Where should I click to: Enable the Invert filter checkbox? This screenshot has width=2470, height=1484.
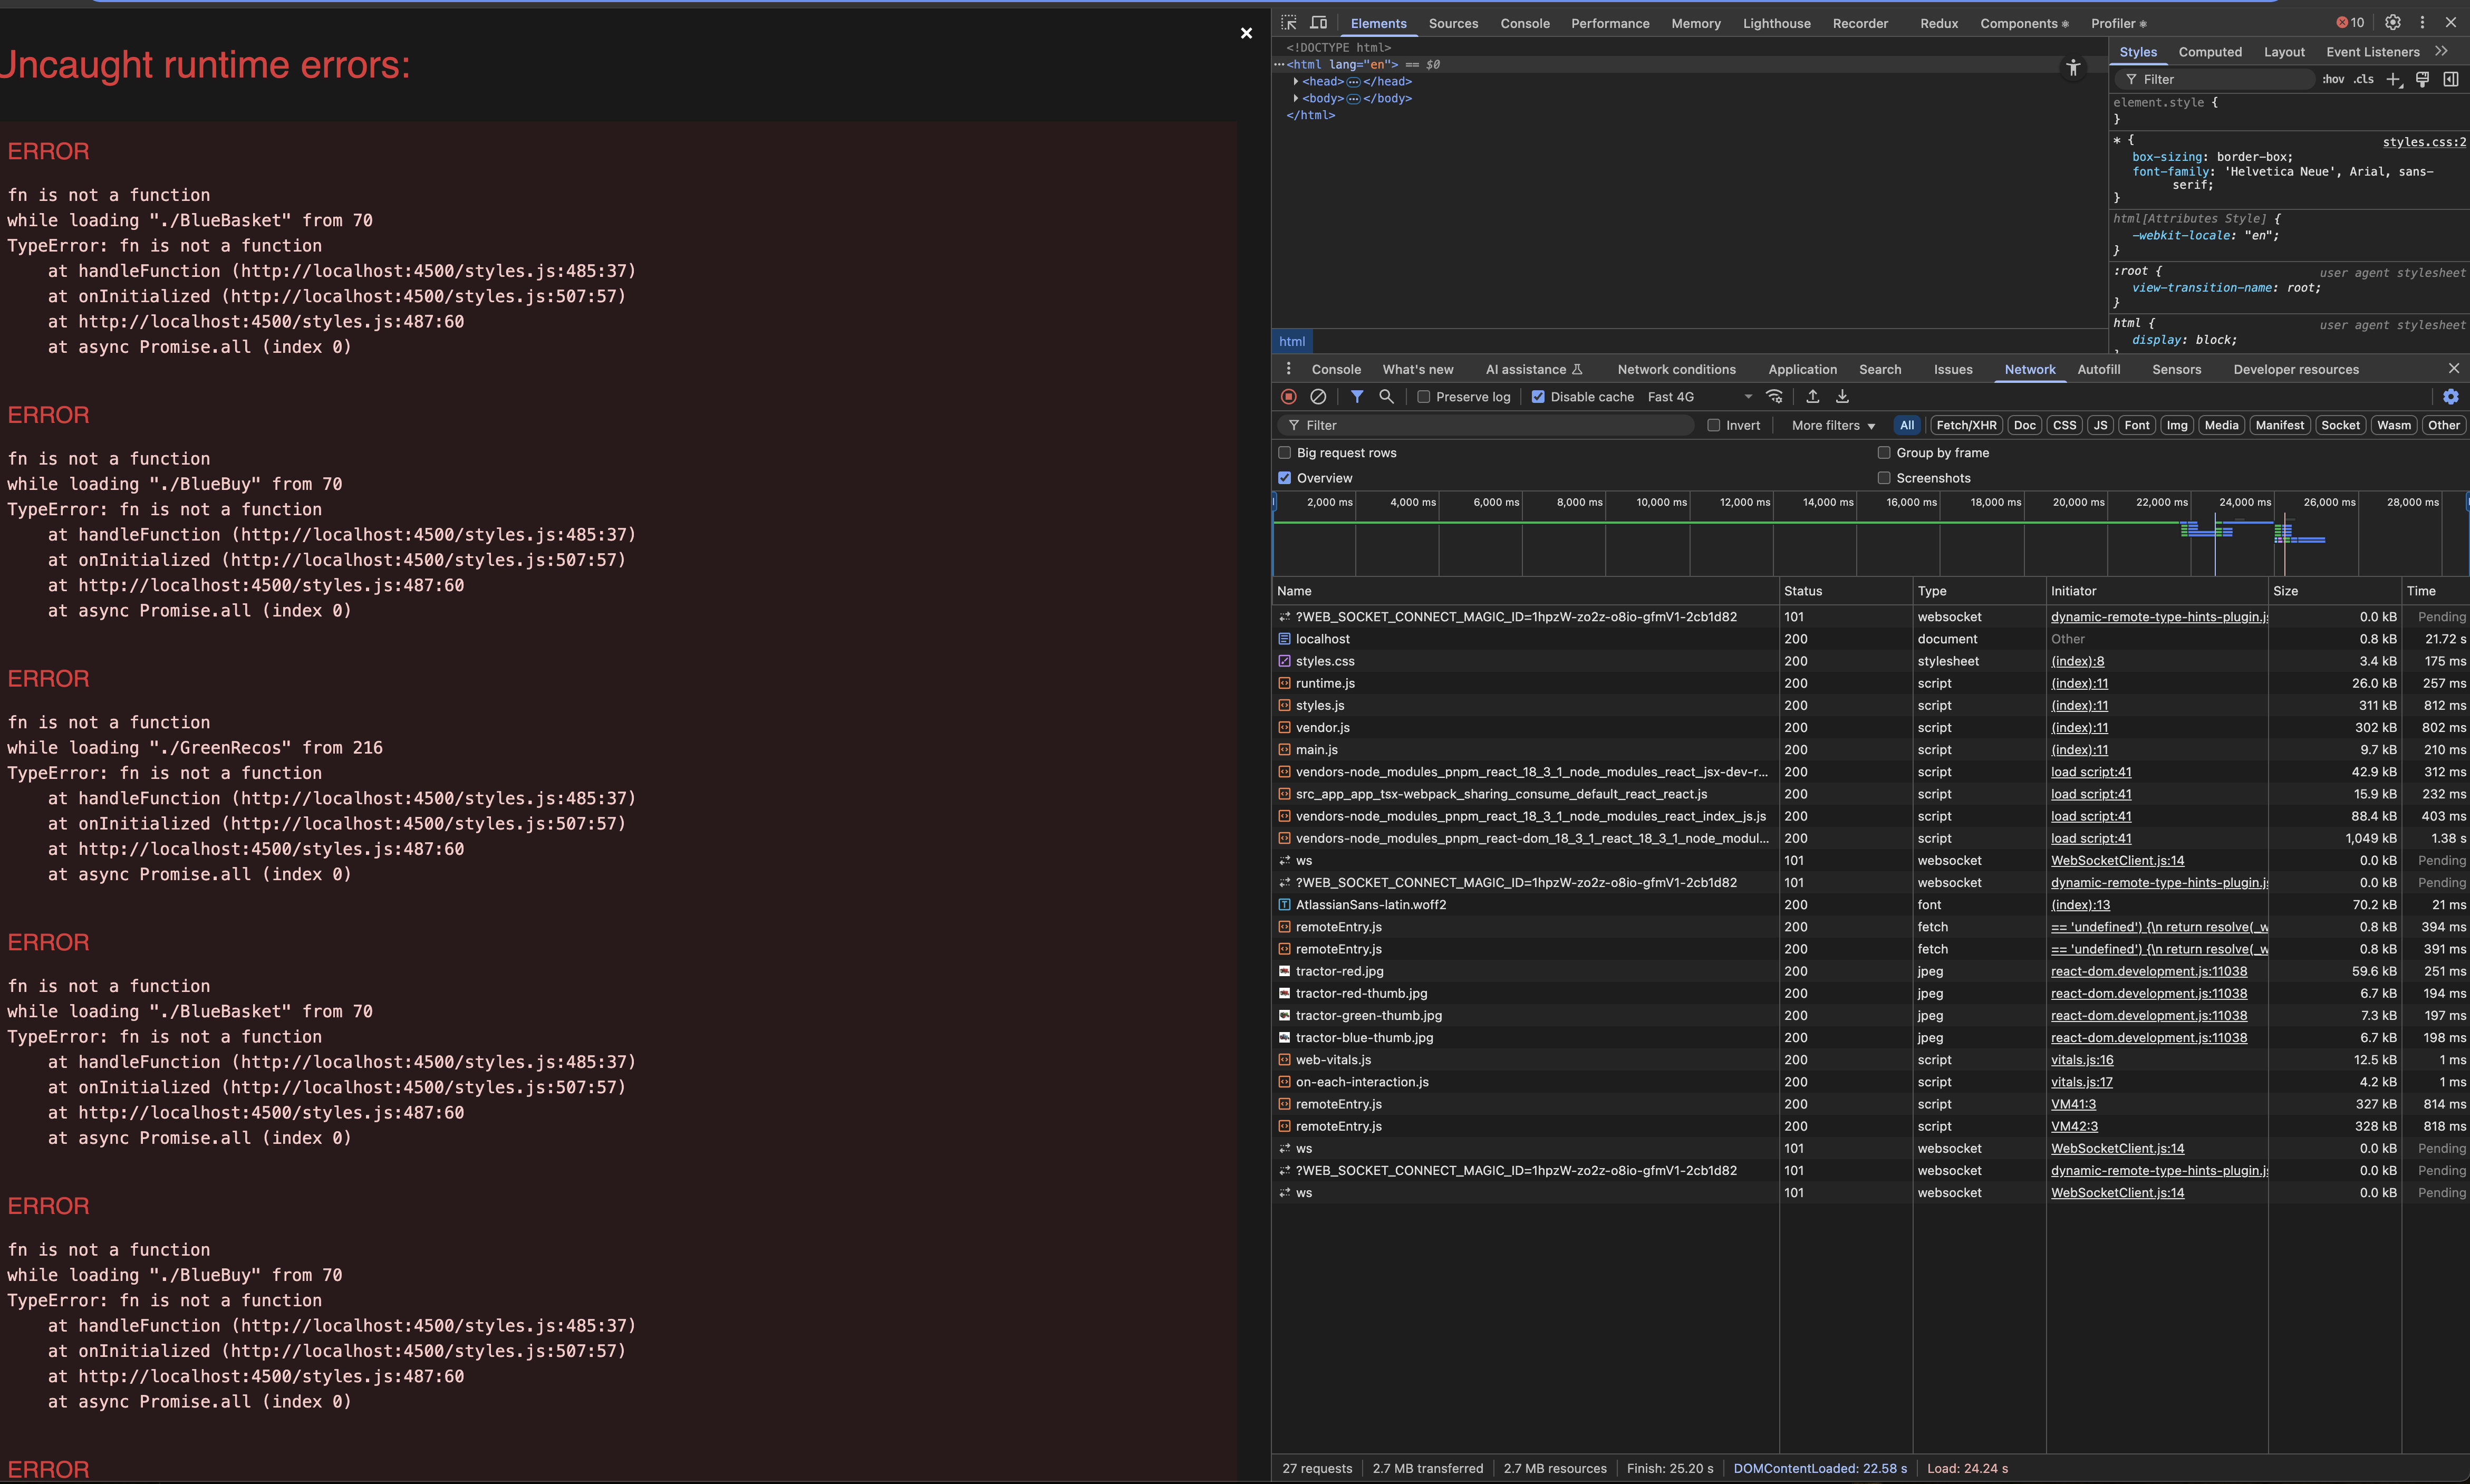(1714, 425)
